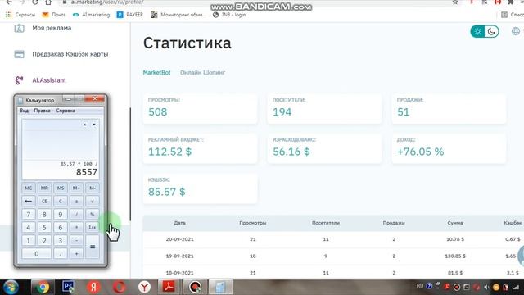Click calculator digit 7
The image size is (524, 295).
tap(29, 215)
